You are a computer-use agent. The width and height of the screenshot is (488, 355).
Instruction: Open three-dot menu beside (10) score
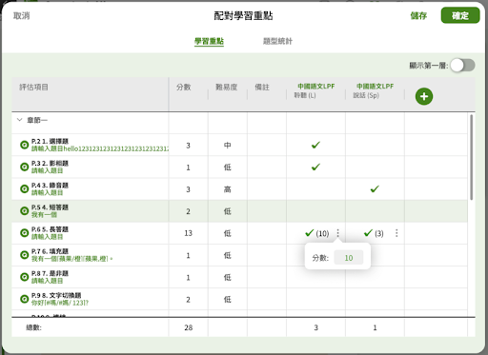pyautogui.click(x=338, y=233)
